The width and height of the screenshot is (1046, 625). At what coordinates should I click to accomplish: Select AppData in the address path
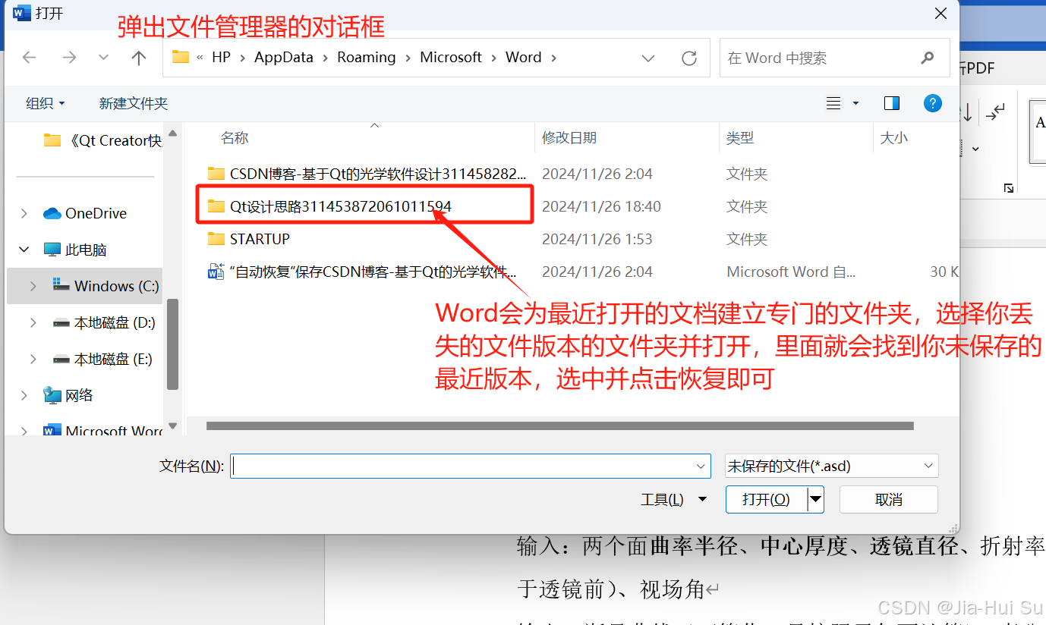tap(283, 57)
